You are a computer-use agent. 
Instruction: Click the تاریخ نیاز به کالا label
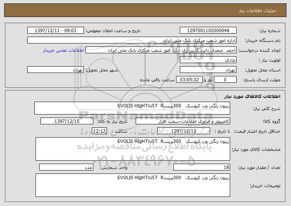point(112,121)
